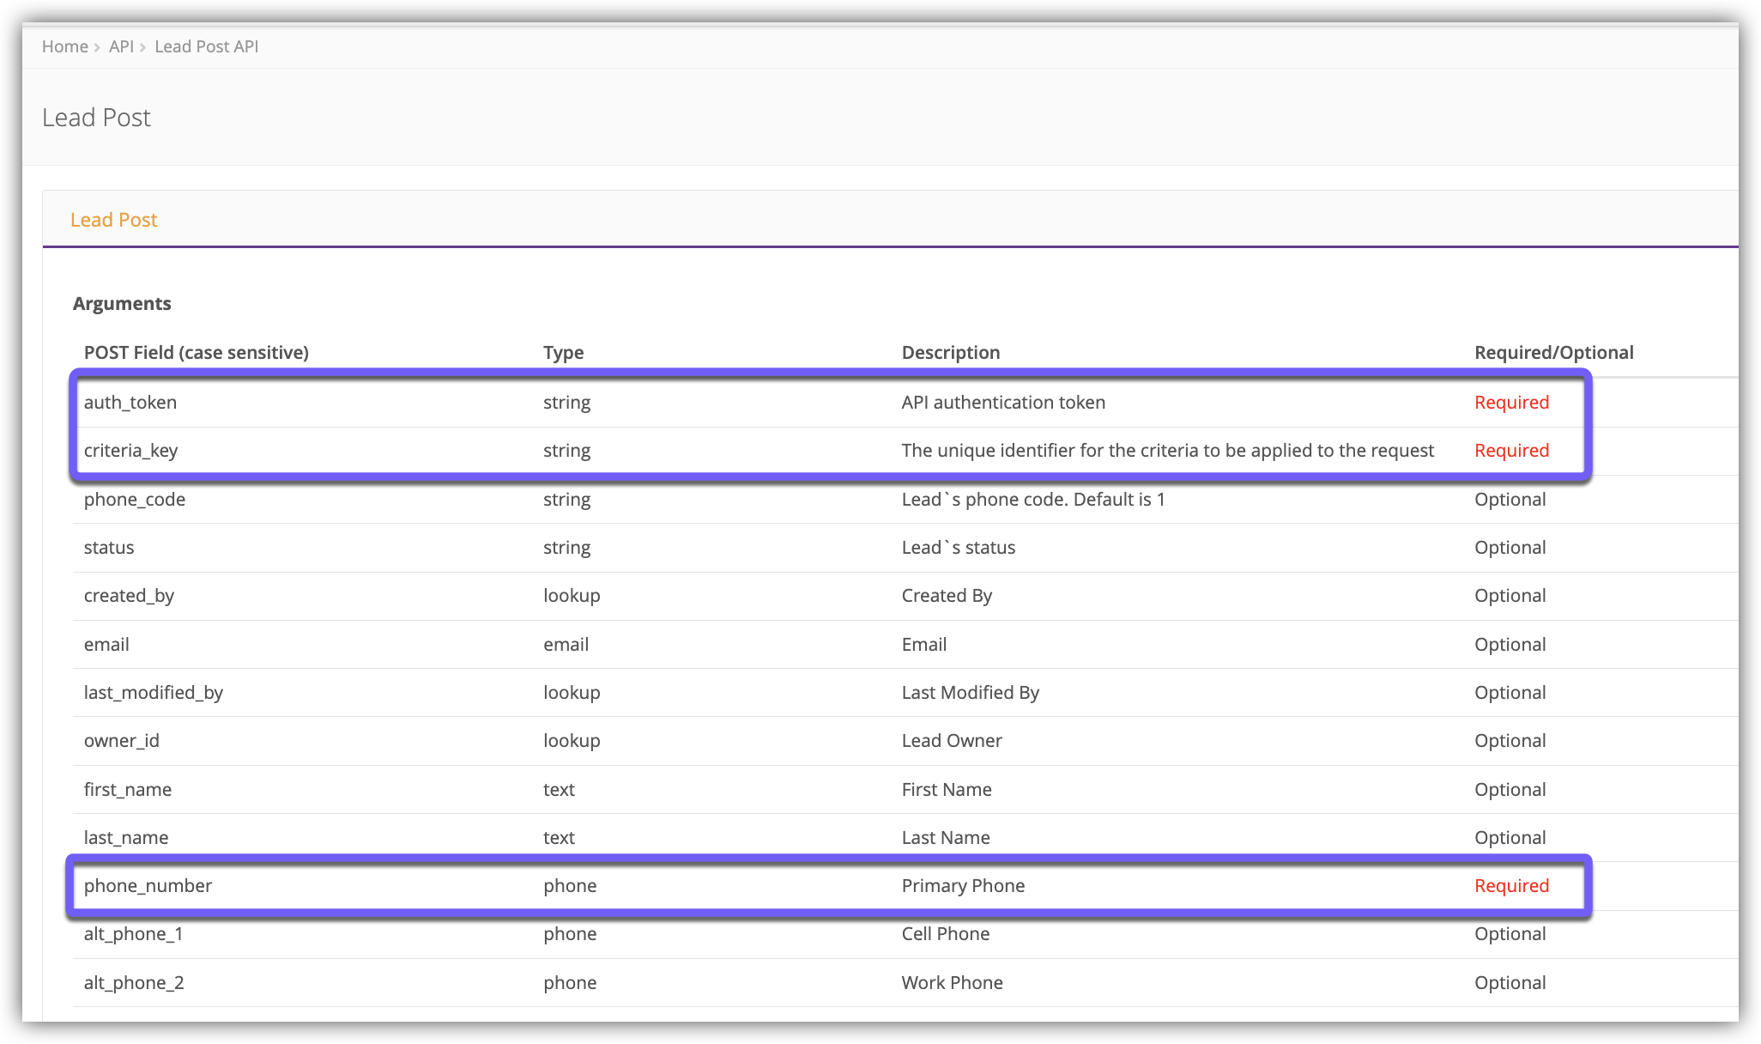Click the created_by field row
The height and width of the screenshot is (1044, 1761).
(x=129, y=596)
